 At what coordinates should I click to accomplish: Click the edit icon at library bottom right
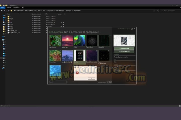pyautogui.click(x=111, y=82)
